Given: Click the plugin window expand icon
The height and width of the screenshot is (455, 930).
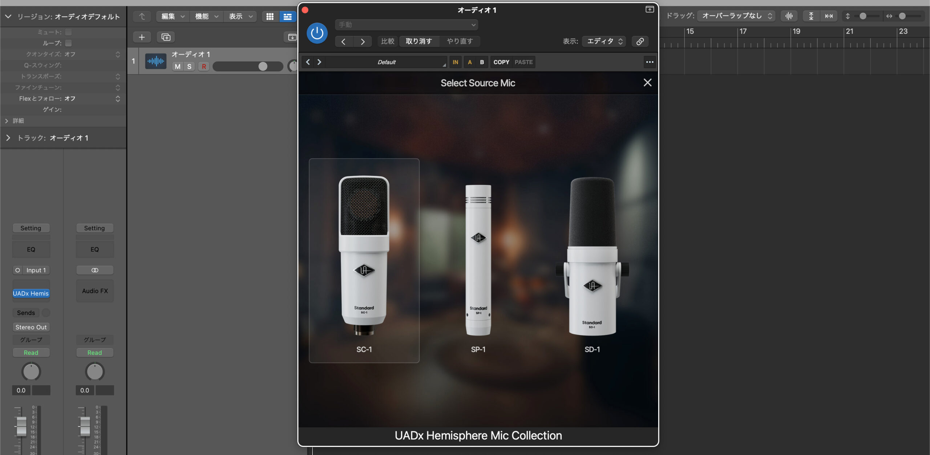Looking at the screenshot, I should pos(650,10).
